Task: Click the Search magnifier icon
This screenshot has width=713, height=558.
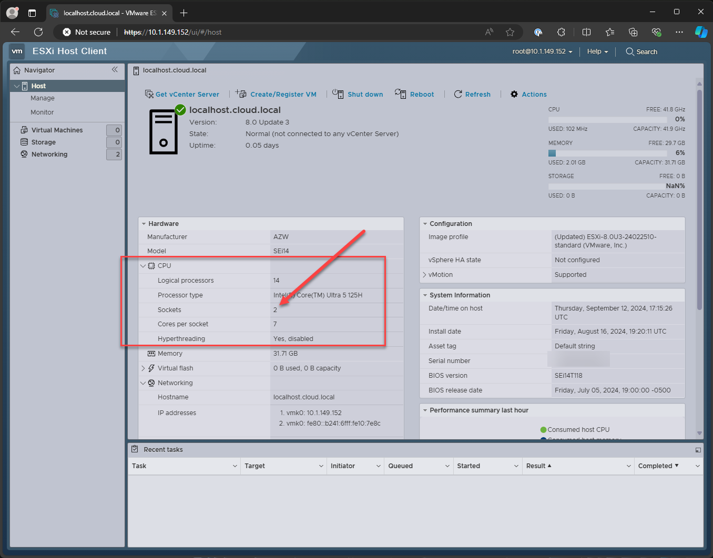Action: (629, 51)
